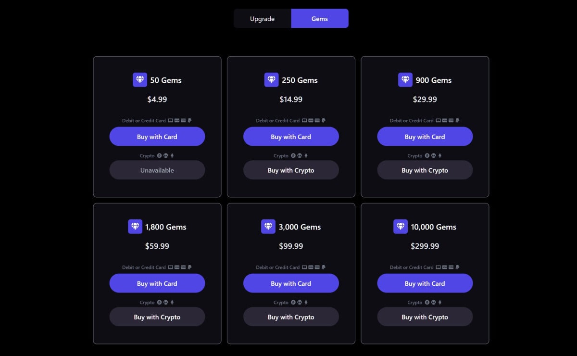Click the PayPal icon in 50 Gems card
This screenshot has width=577, height=356.
tap(189, 121)
